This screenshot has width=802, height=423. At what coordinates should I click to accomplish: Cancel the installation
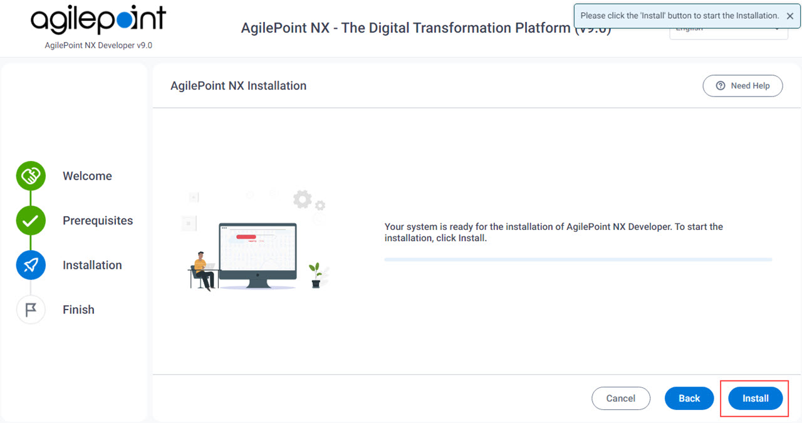pyautogui.click(x=621, y=399)
